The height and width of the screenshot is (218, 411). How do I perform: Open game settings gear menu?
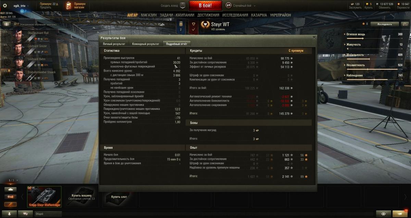tap(5, 5)
